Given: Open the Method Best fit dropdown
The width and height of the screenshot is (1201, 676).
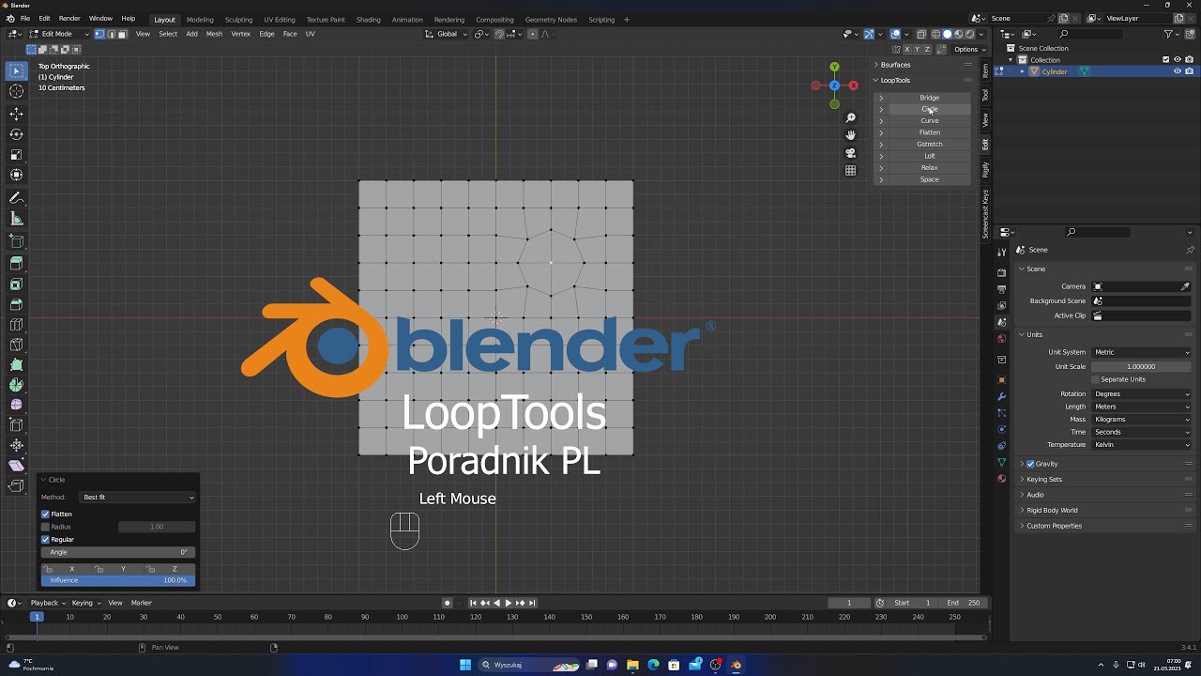Looking at the screenshot, I should 138,498.
